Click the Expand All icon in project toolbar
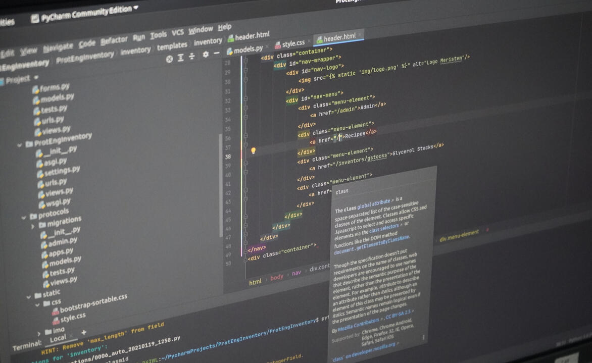This screenshot has height=363, width=592. coord(180,58)
